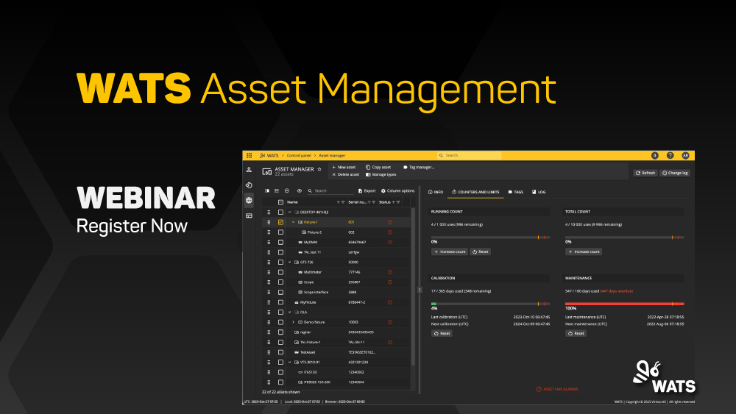Reset the Maintenance counter
Screen dimensions: 736x414
pyautogui.click(x=576, y=333)
